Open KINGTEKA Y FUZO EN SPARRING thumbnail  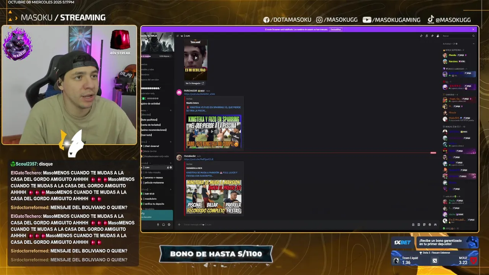(214, 131)
